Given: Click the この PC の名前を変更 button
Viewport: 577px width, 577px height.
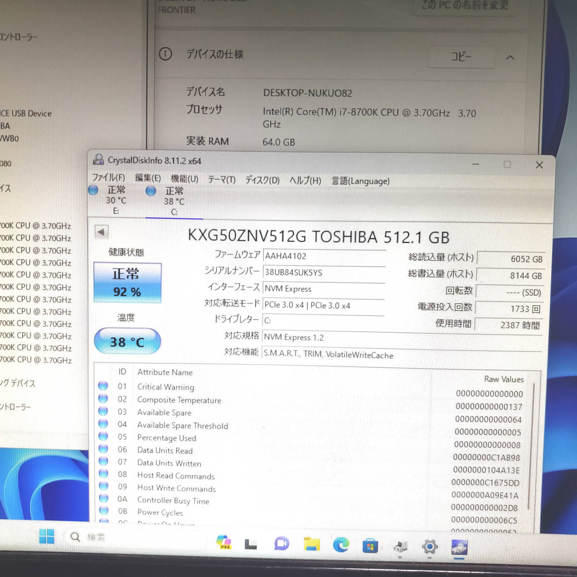Looking at the screenshot, I should pyautogui.click(x=464, y=5).
